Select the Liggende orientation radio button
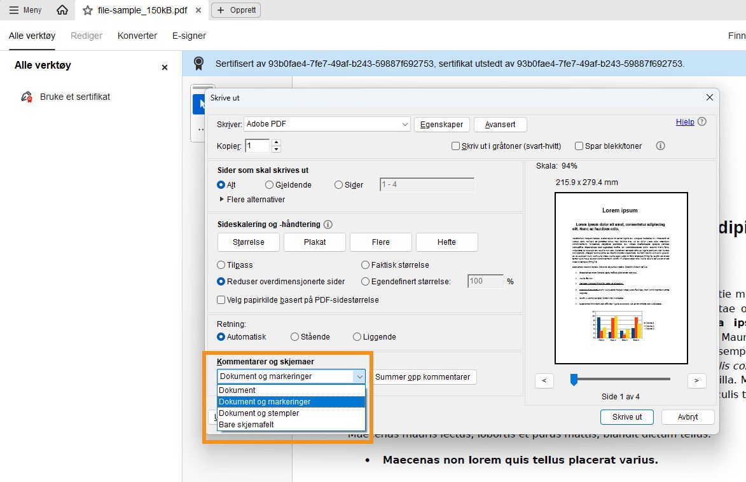This screenshot has width=746, height=482. (357, 337)
